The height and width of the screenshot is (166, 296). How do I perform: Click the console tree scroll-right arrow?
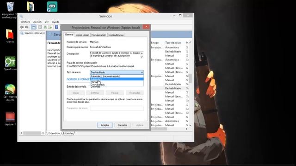coord(43,133)
